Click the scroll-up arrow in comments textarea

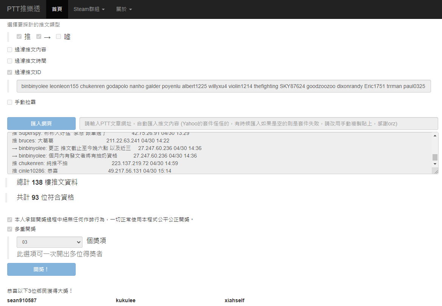click(435, 136)
